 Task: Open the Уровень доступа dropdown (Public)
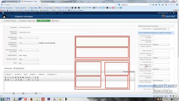click(29, 59)
